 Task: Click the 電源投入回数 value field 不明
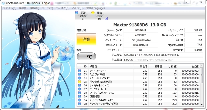coord(194,45)
